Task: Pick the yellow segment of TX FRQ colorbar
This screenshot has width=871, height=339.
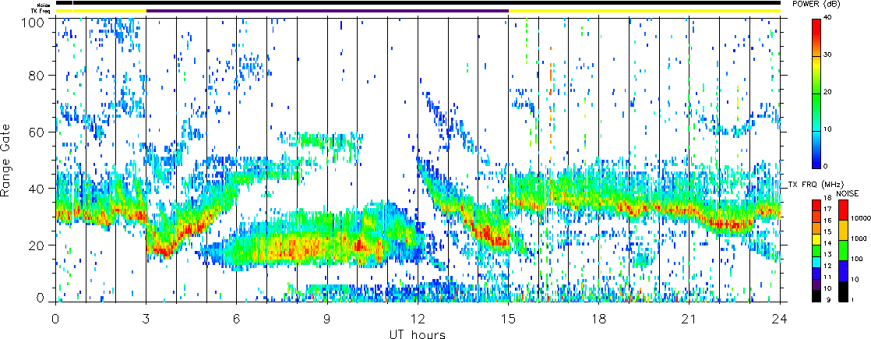Action: 818,240
